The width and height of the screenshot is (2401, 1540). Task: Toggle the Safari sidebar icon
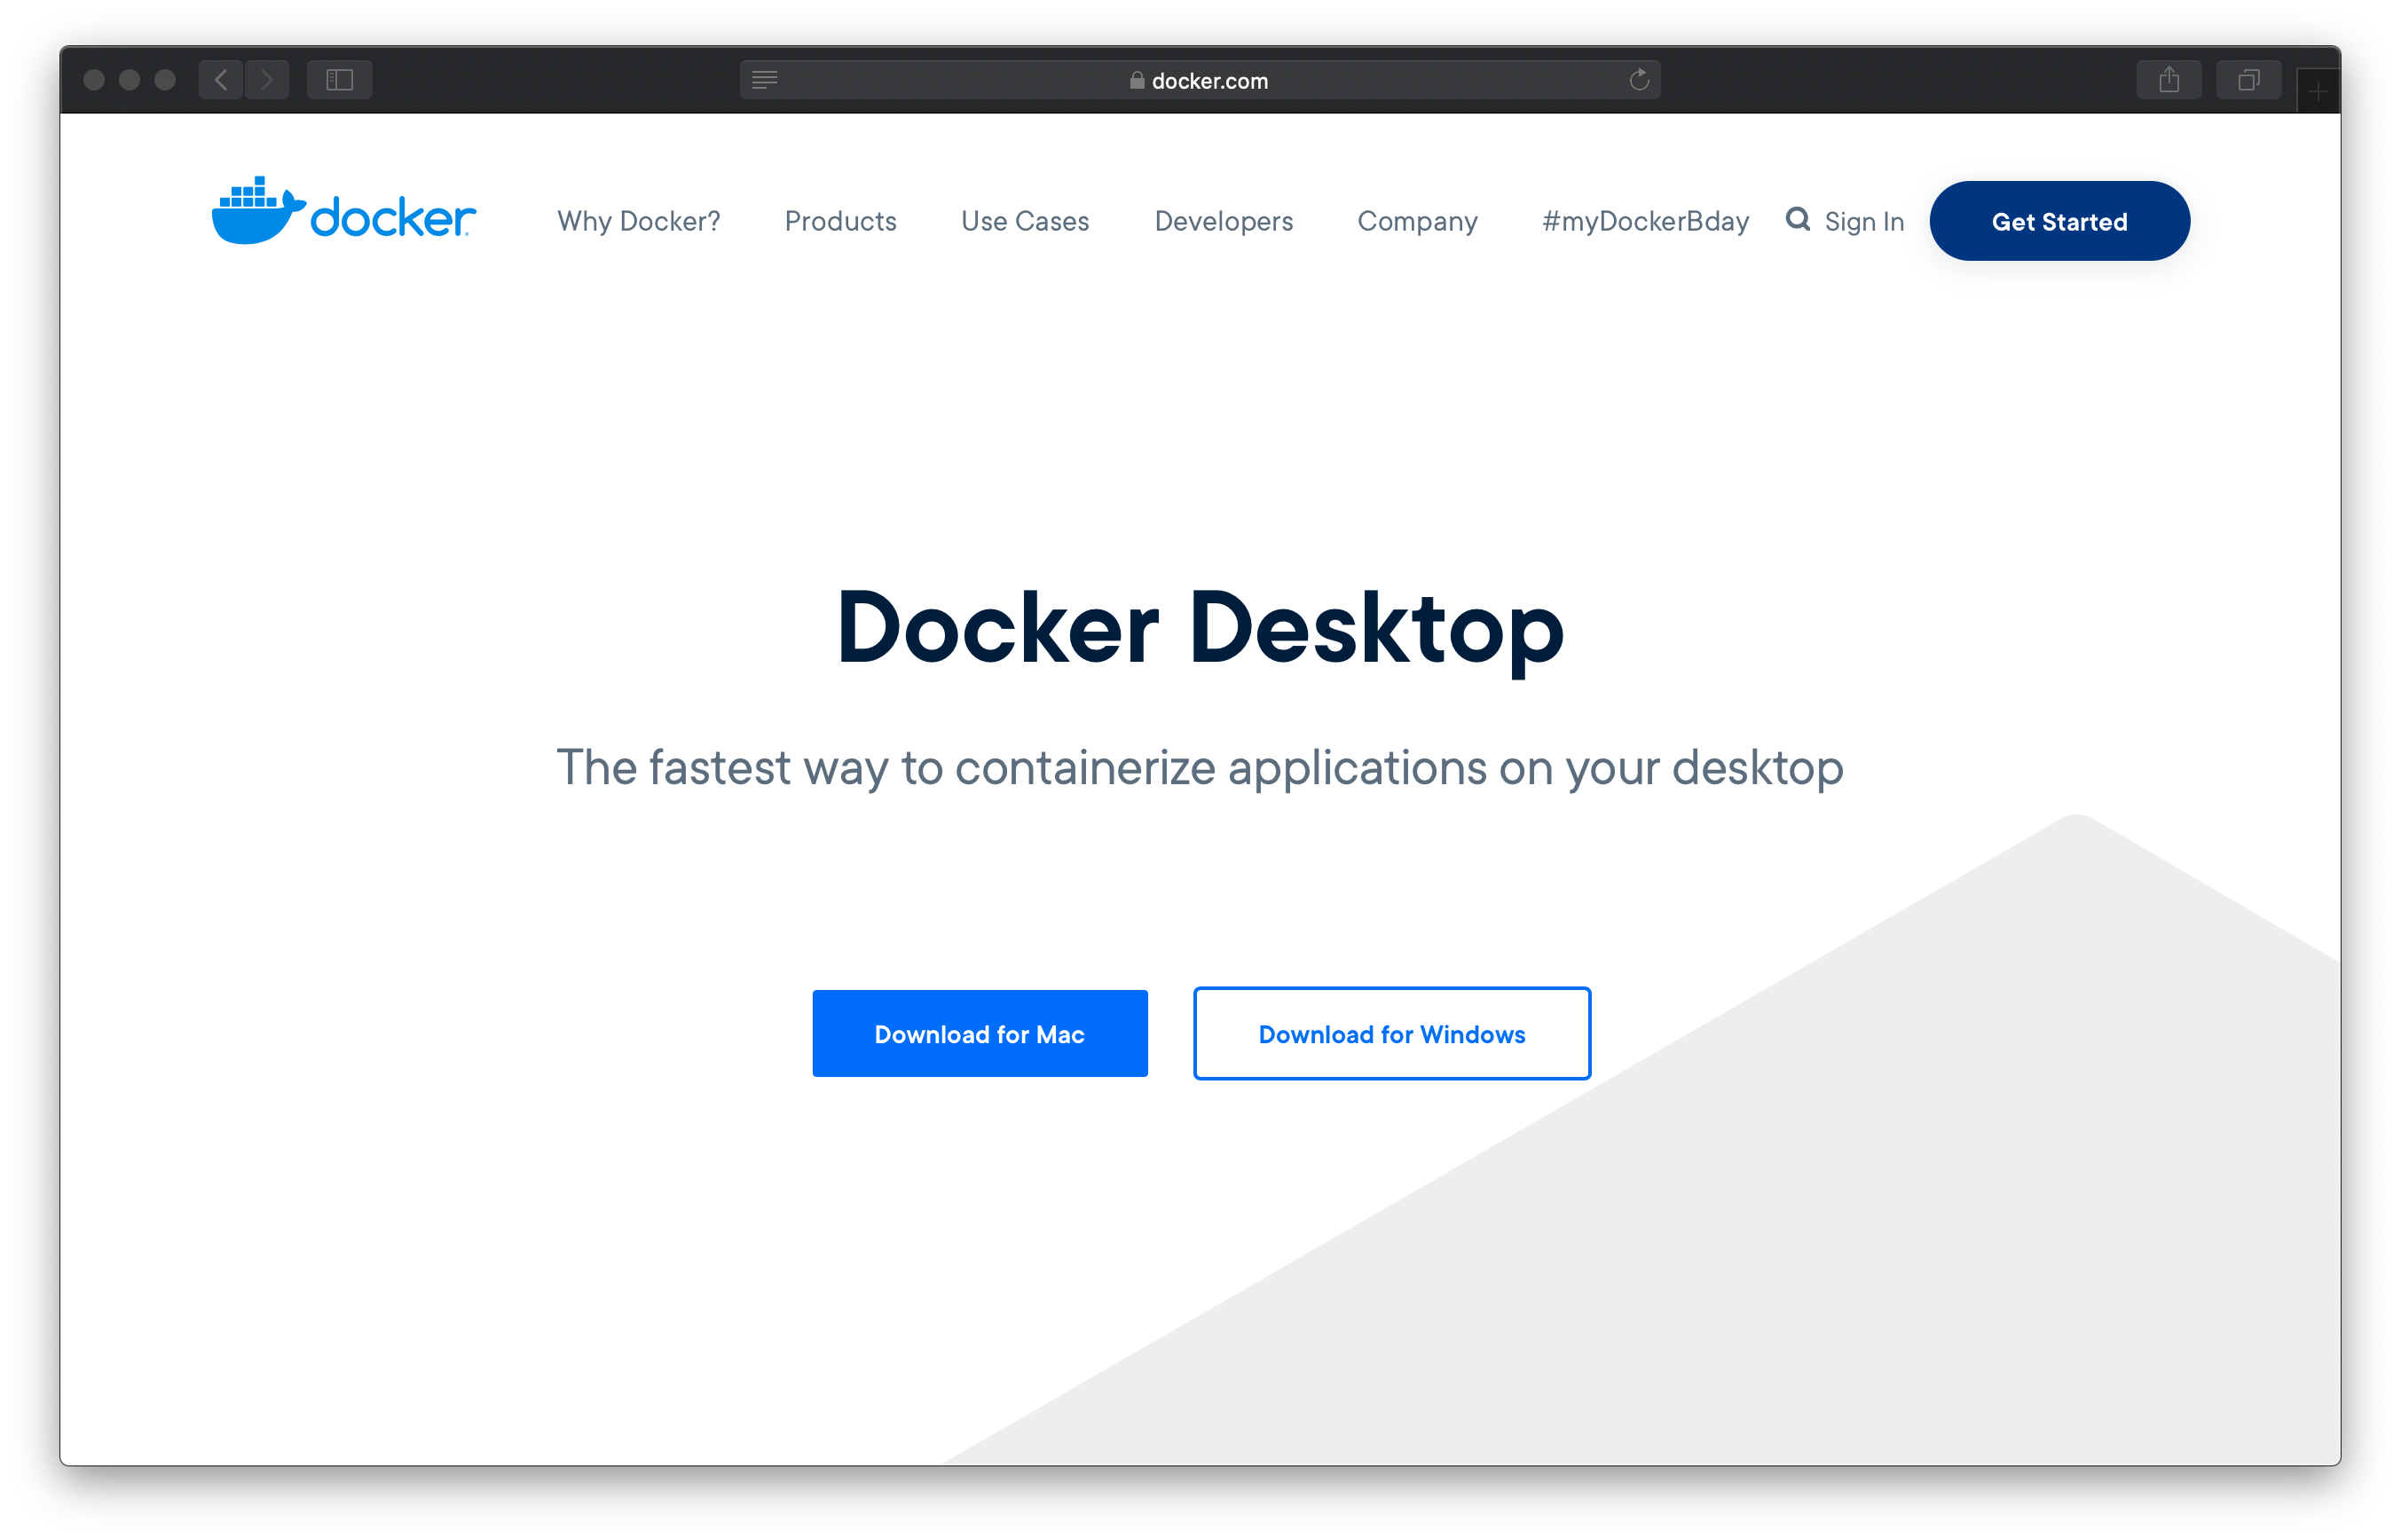tap(340, 80)
